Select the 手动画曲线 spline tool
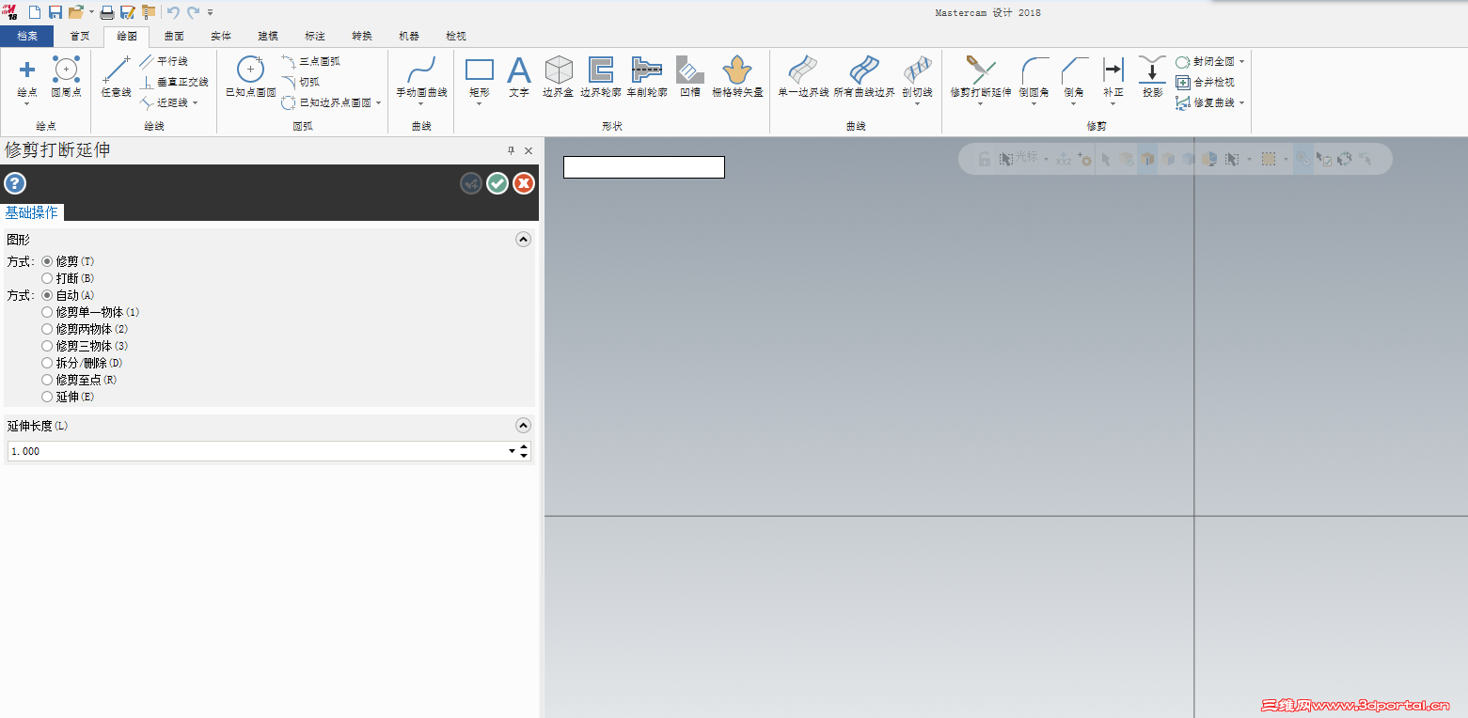Viewport: 1468px width, 718px height. pos(421,75)
